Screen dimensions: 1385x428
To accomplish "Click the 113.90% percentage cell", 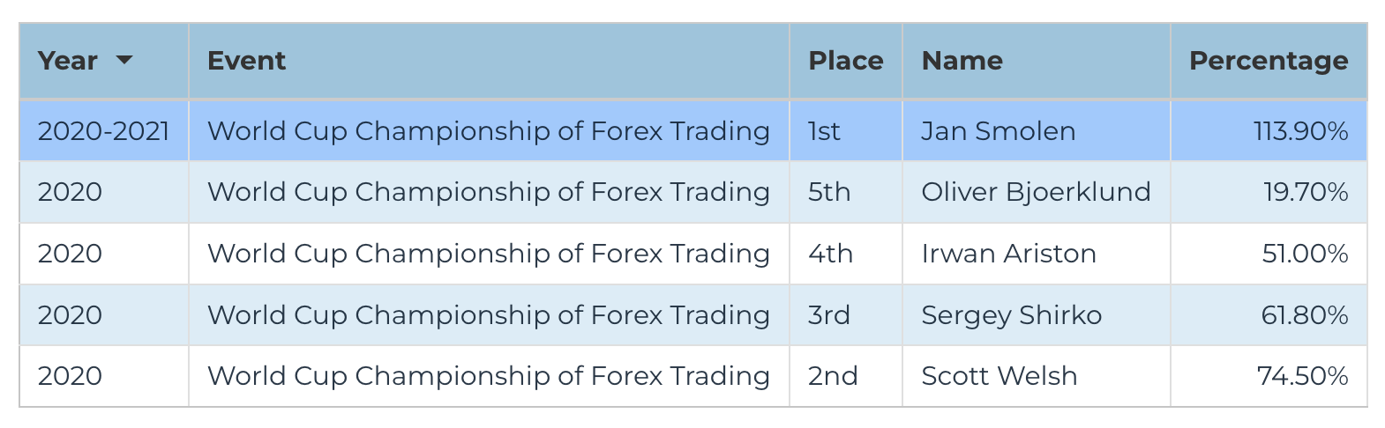I will coord(1269,131).
